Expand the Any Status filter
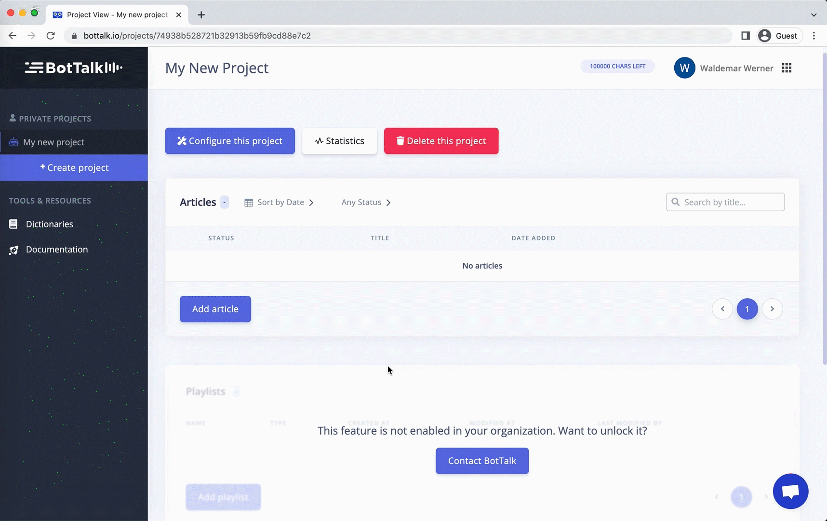This screenshot has height=521, width=827. [x=366, y=203]
